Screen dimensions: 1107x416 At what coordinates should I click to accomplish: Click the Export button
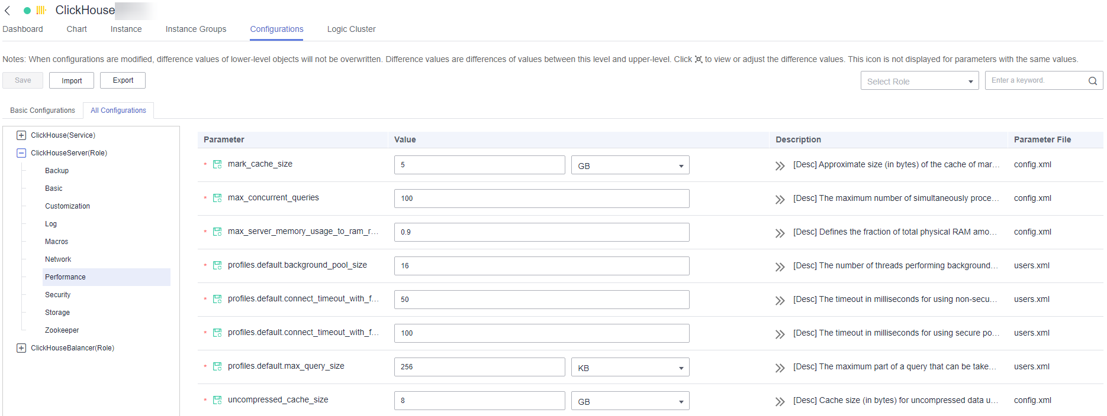pos(123,80)
